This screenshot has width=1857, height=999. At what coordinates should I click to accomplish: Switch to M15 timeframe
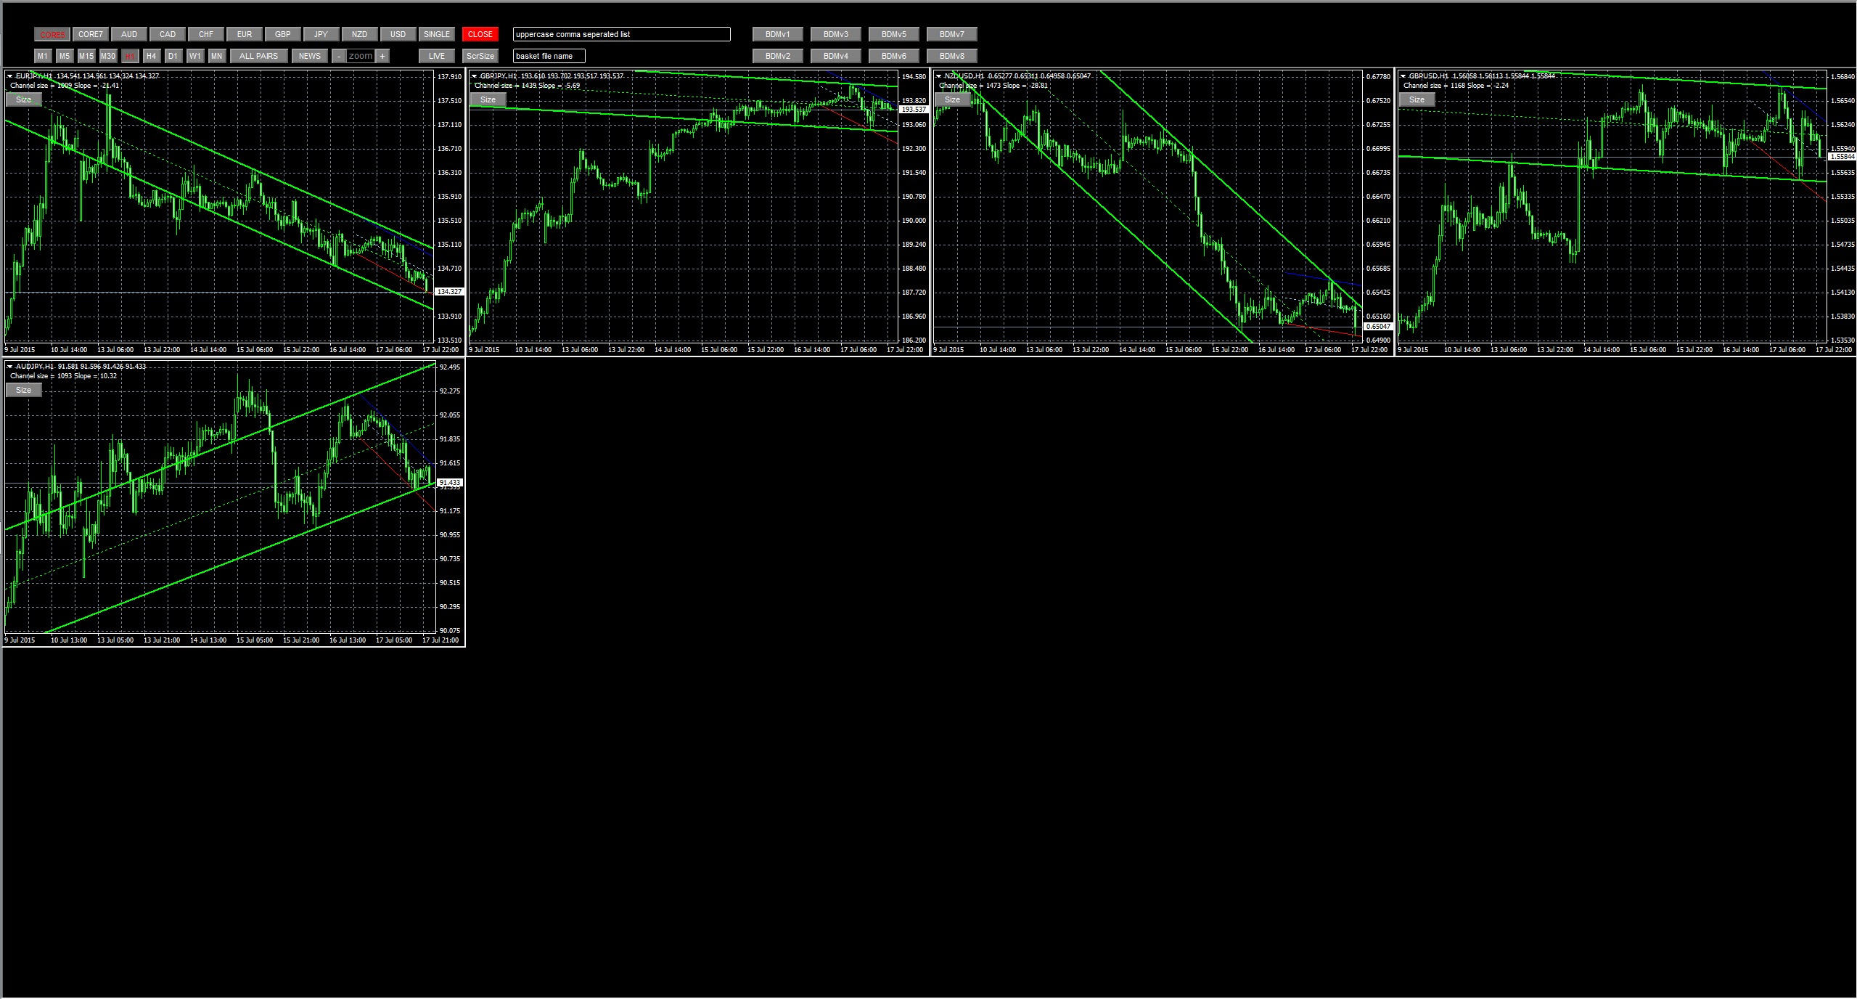86,56
